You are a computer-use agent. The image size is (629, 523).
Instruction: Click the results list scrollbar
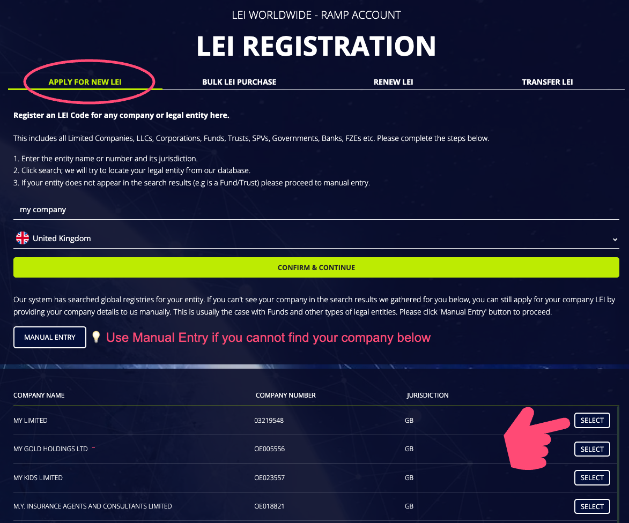618,461
